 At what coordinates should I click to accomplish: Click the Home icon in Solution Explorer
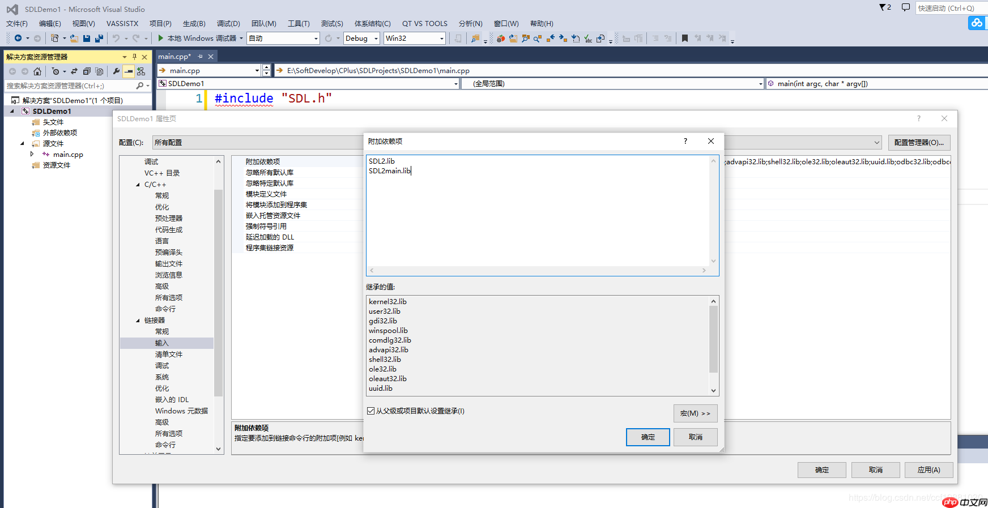37,71
